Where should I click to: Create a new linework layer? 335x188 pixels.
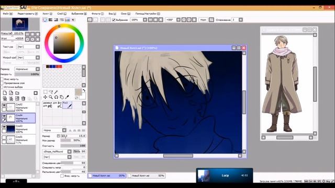tap(11, 93)
